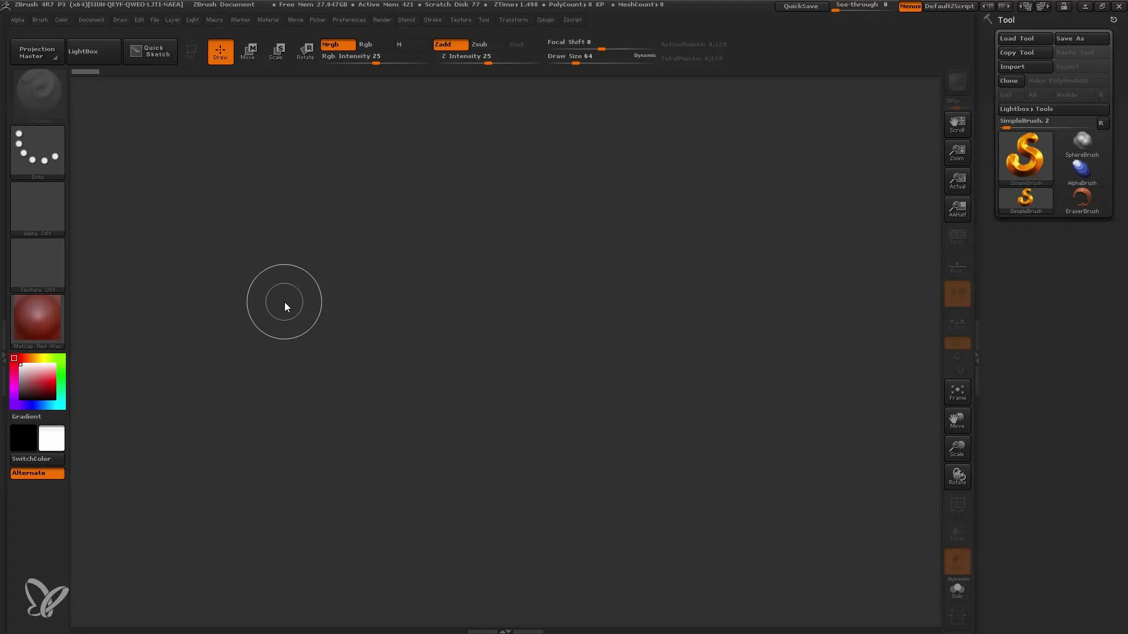The image size is (1128, 634).
Task: Open the Stroke menu item
Action: (x=432, y=19)
